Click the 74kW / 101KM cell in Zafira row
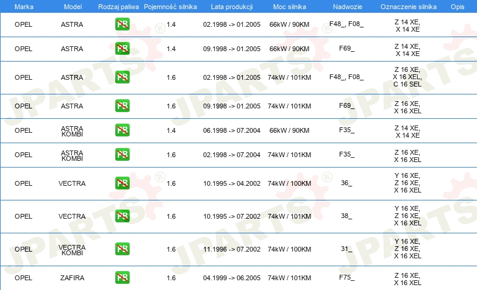This screenshot has width=477, height=290. (x=289, y=278)
